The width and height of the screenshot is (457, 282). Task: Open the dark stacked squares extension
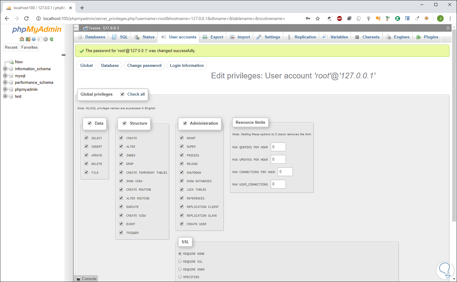coord(349,18)
